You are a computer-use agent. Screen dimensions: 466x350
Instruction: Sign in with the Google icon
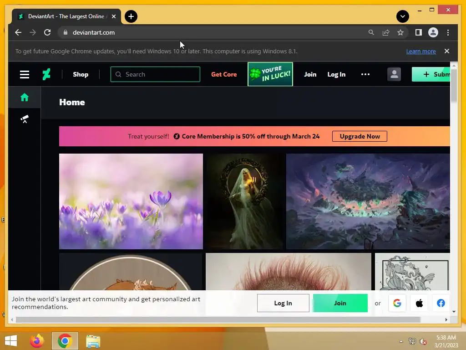[x=397, y=303]
